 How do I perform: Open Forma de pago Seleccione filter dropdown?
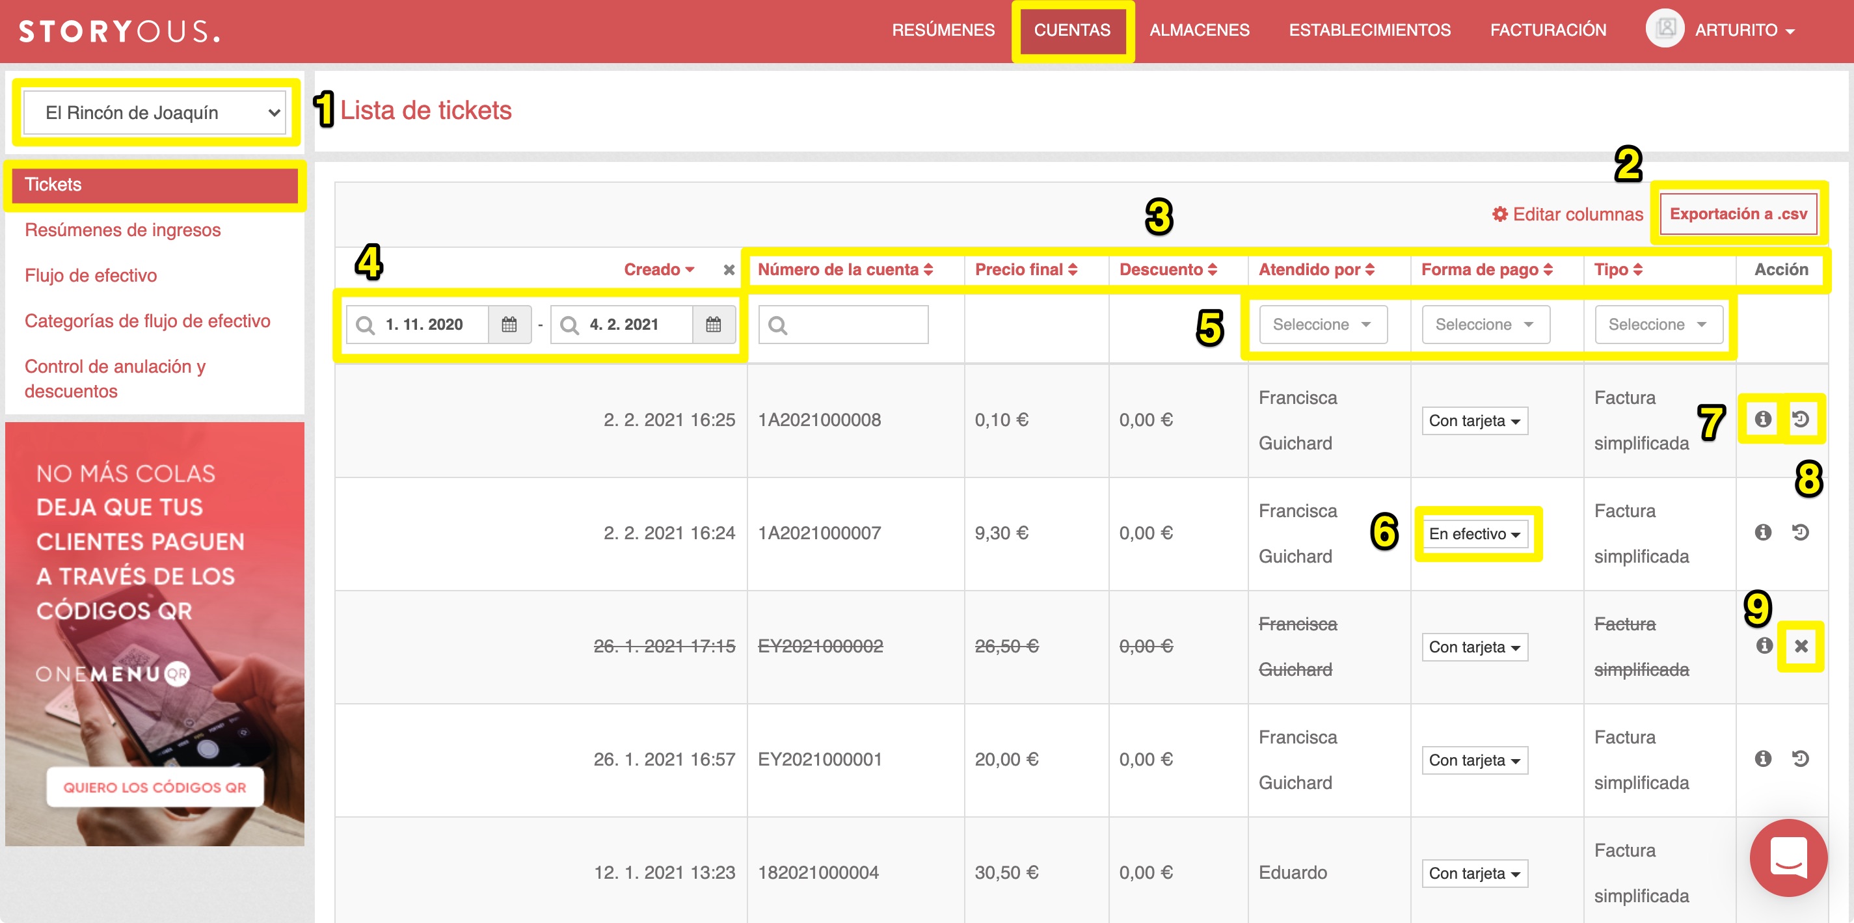coord(1486,325)
